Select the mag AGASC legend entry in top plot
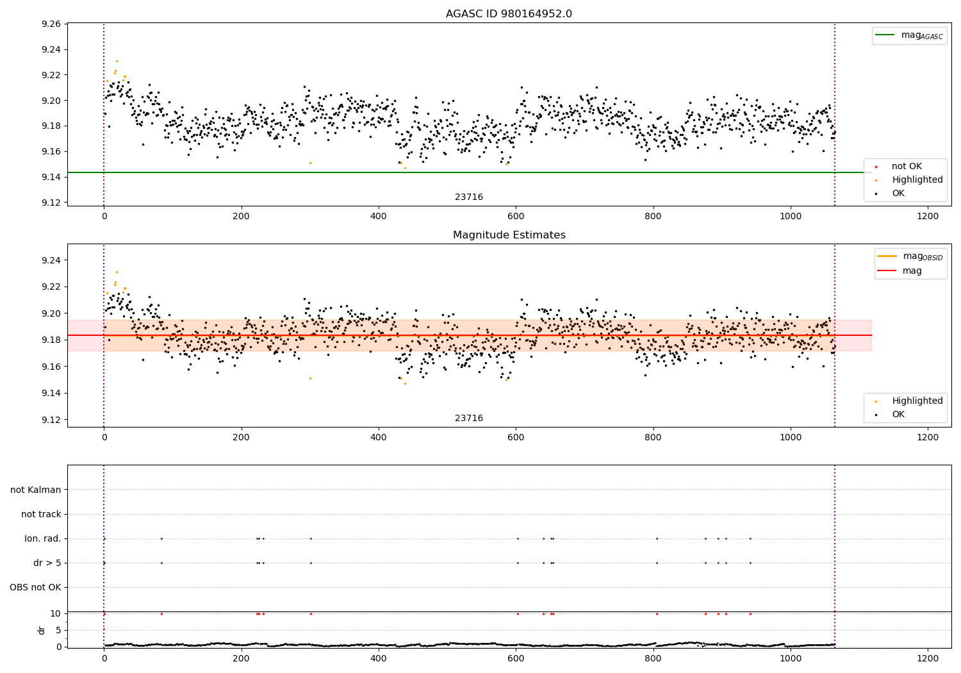 coord(909,35)
